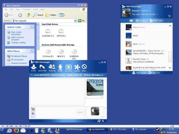The width and height of the screenshot is (179, 134).
Task: Open My Network Places link
Action: pyautogui.click(x=19, y=56)
